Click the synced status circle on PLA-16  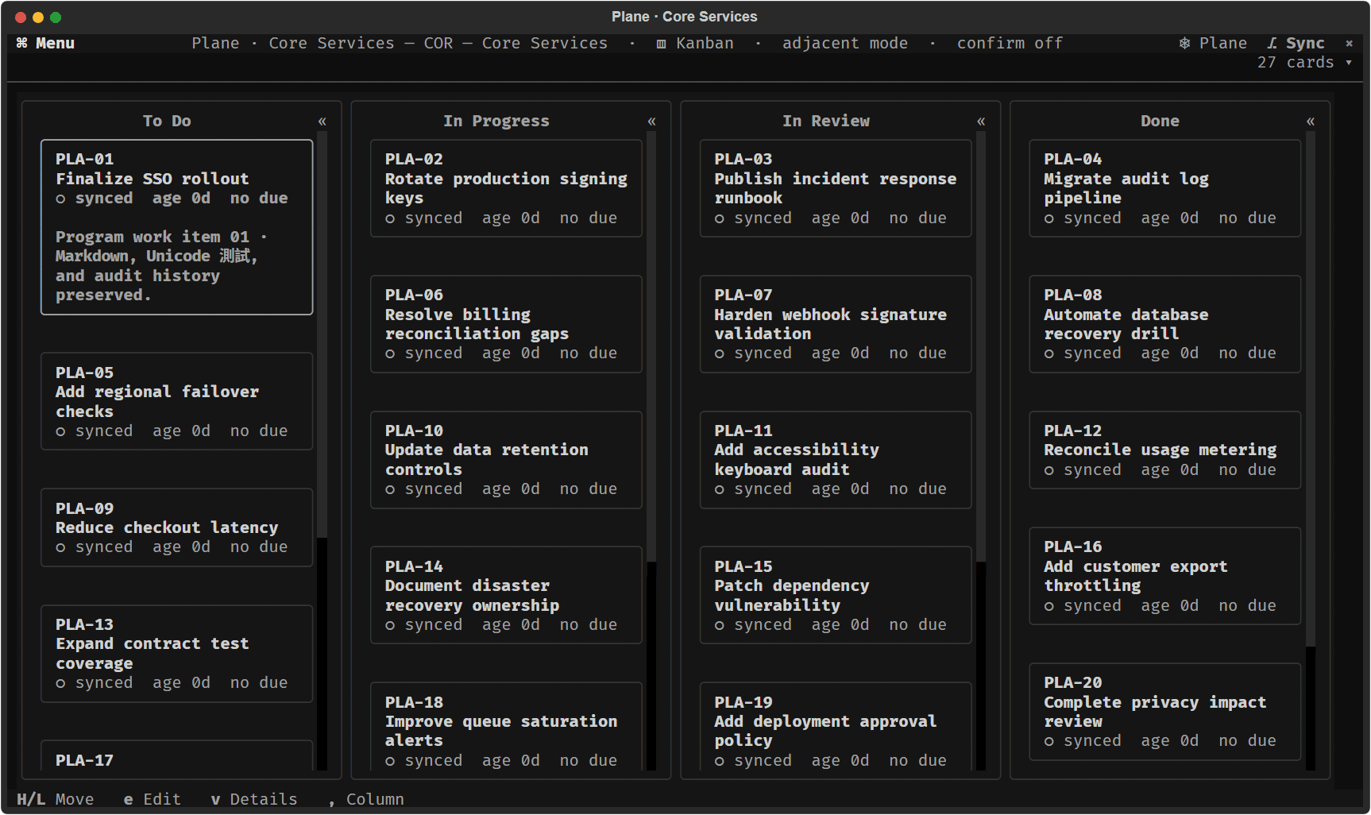[x=1049, y=606]
